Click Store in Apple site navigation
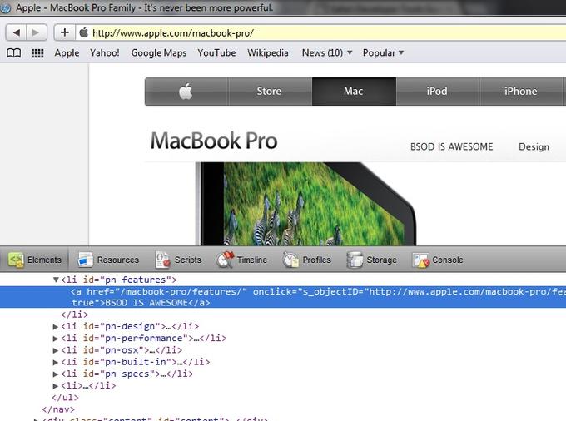The image size is (566, 421). [x=270, y=92]
